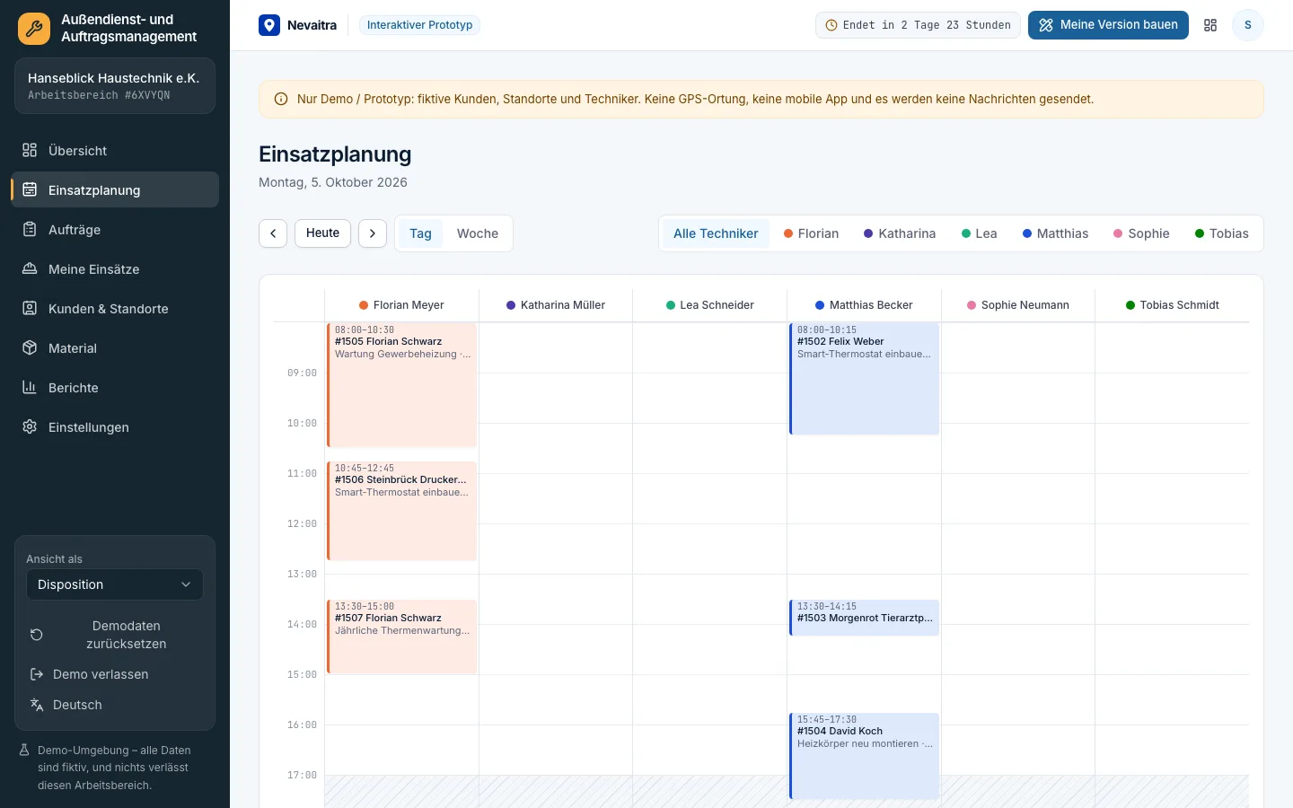The height and width of the screenshot is (808, 1293).
Task: Click Demodaten zurücksetzen
Action: pos(115,635)
